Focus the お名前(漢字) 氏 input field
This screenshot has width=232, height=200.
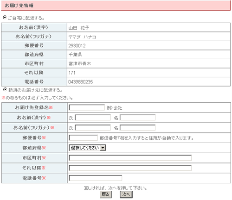pyautogui.click(x=93, y=118)
